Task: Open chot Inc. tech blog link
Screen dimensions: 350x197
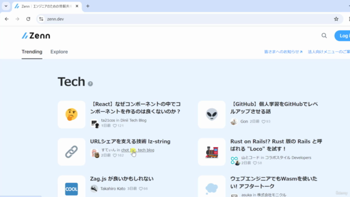Action: (138, 150)
